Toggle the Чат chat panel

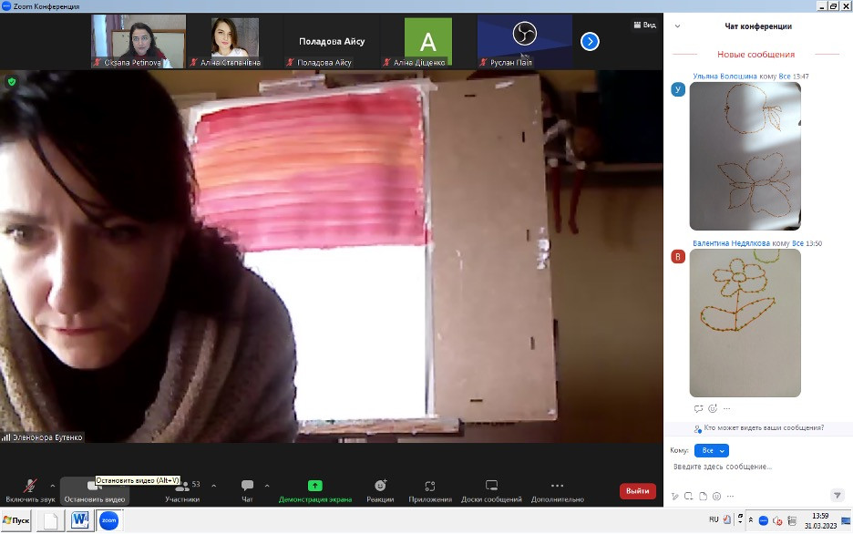pyautogui.click(x=247, y=490)
